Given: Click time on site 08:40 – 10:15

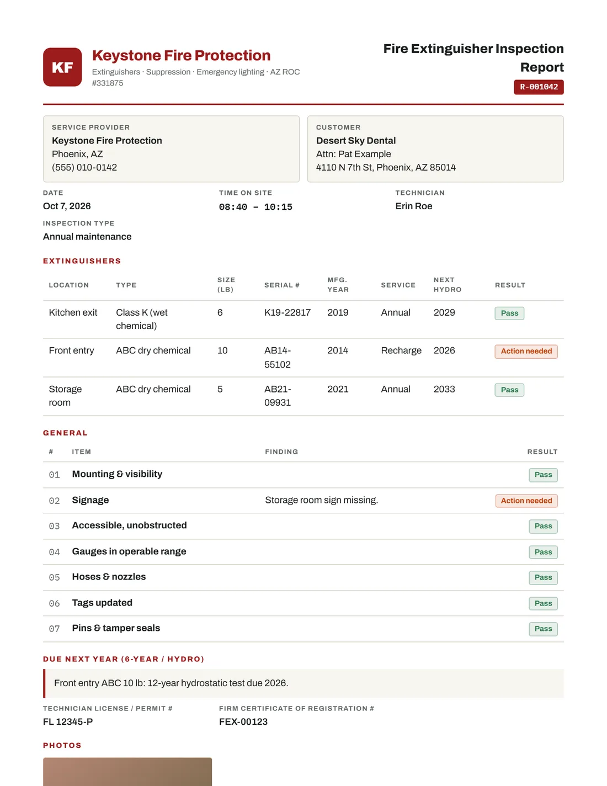Looking at the screenshot, I should (255, 207).
